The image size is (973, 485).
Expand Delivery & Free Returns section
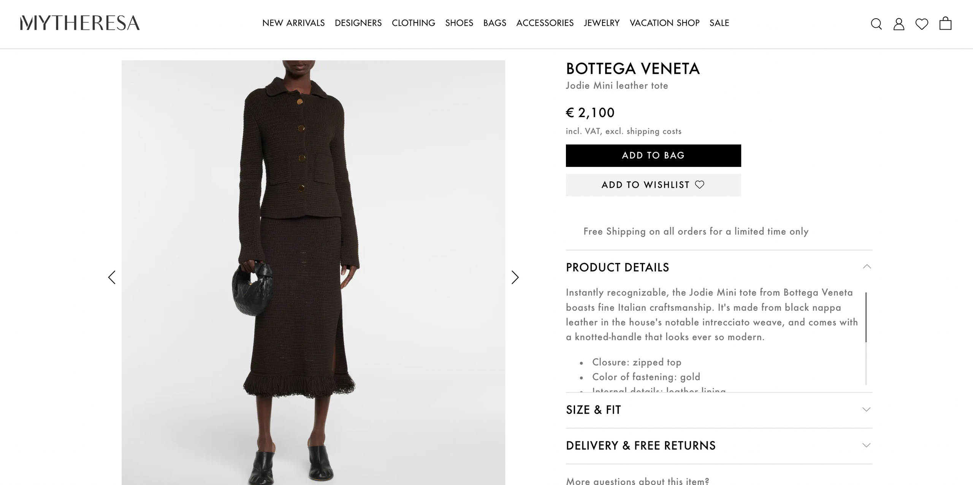866,445
